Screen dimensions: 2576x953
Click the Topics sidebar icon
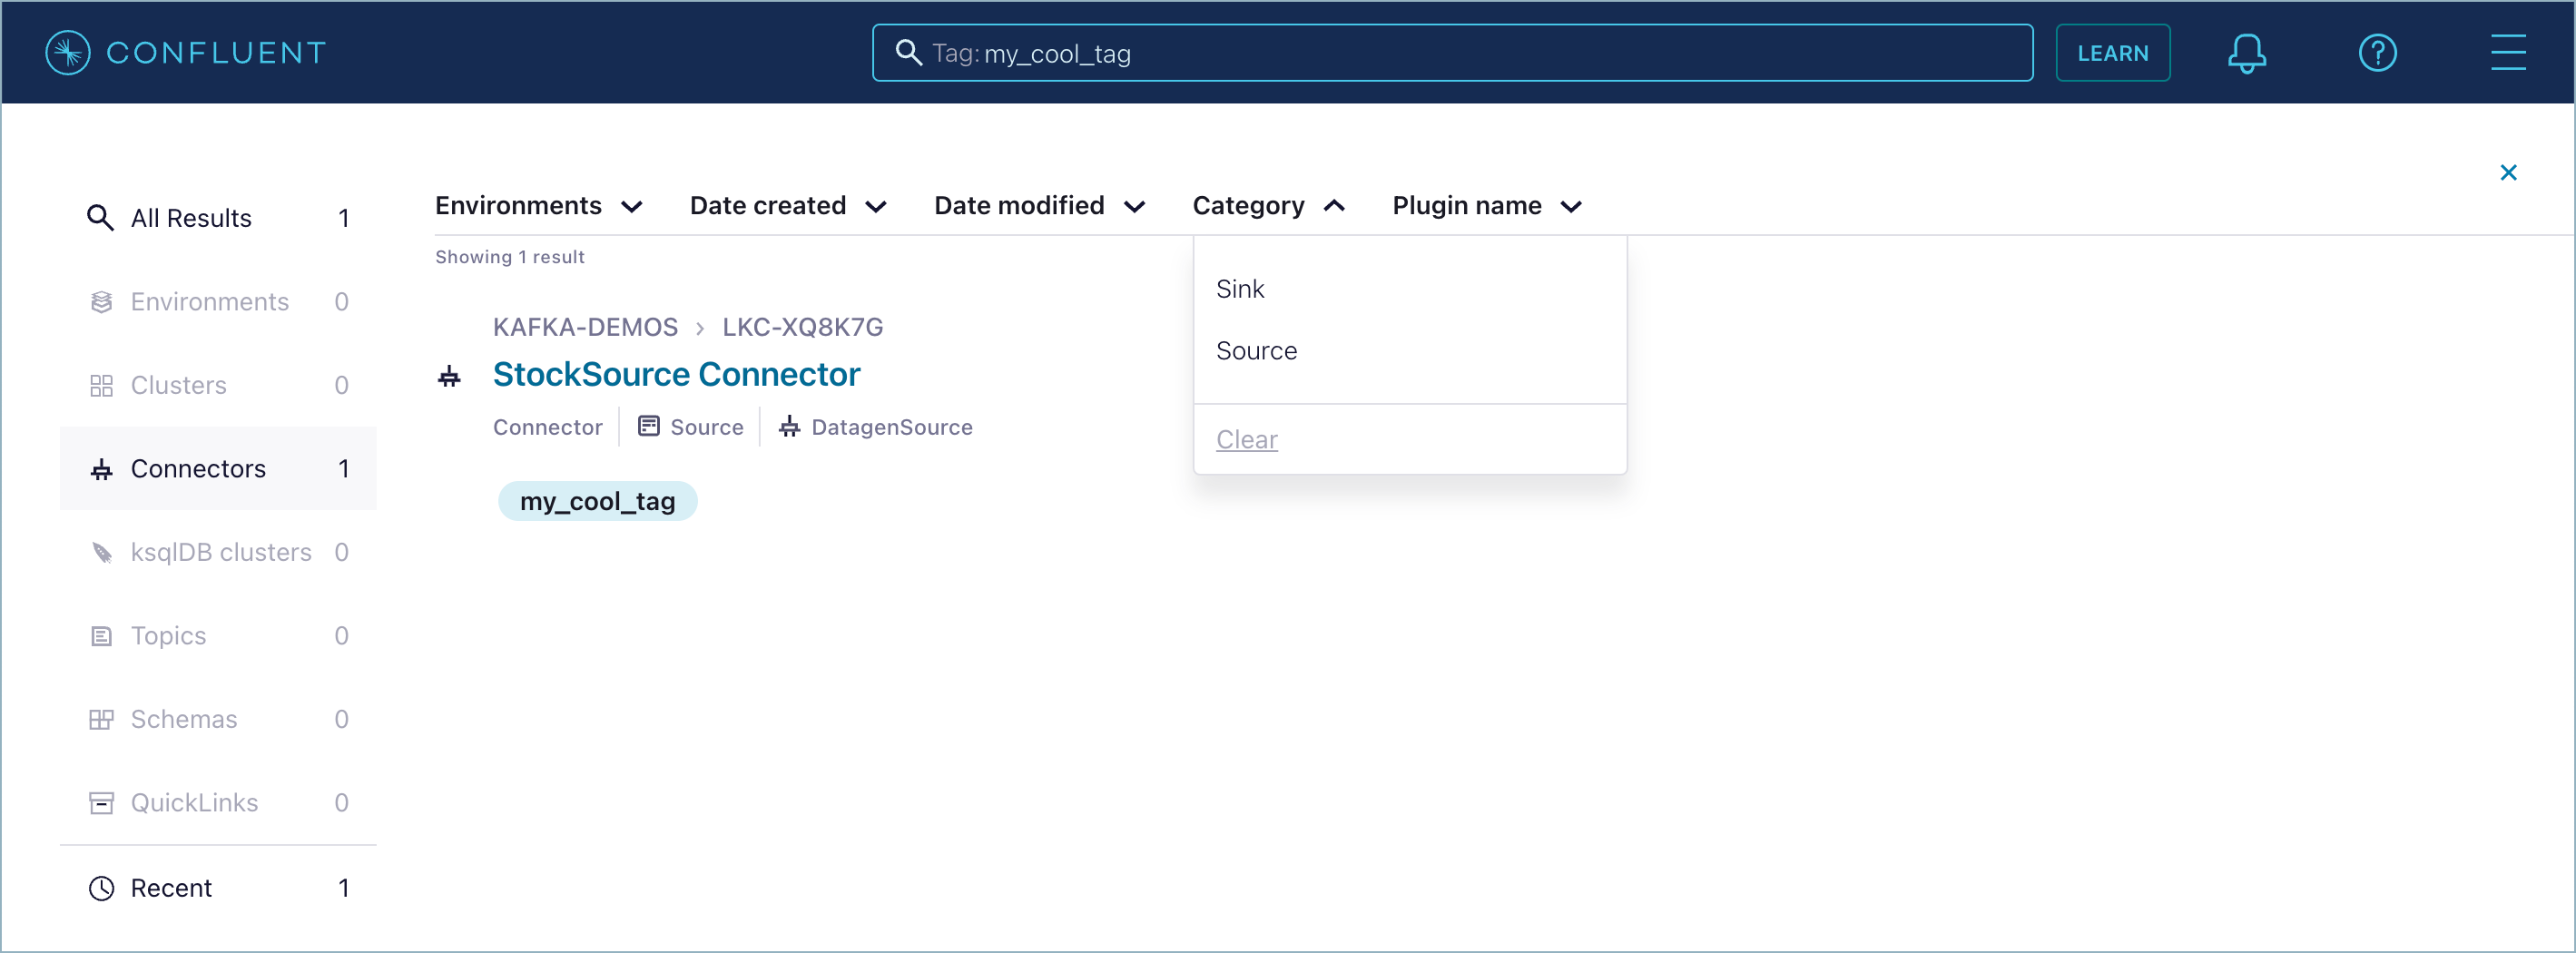(x=100, y=635)
